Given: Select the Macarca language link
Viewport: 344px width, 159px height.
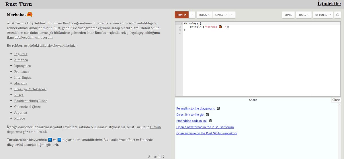Looking at the screenshot, I should (21, 83).
